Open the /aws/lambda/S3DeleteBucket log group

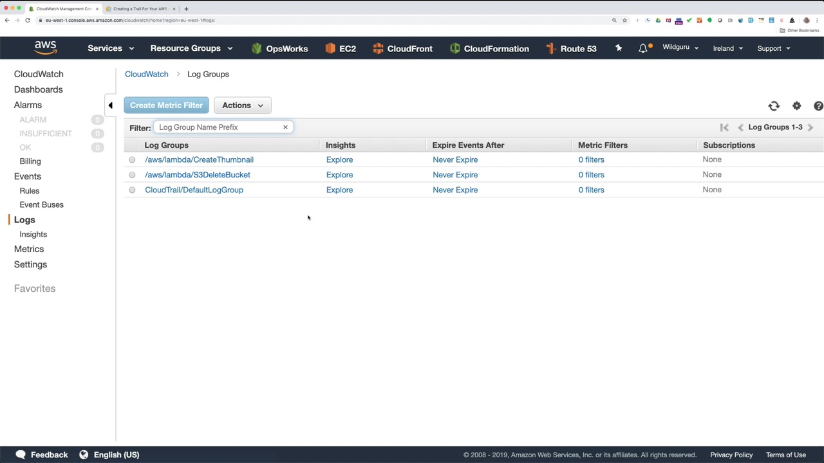(198, 175)
